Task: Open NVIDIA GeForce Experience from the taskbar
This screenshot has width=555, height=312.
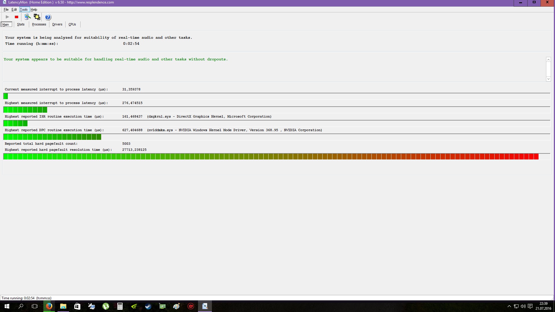Action: pyautogui.click(x=134, y=306)
